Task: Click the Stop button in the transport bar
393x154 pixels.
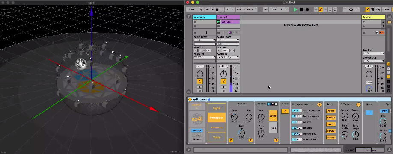Action: [301, 9]
